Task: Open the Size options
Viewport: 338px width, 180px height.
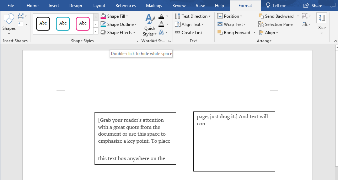Action: pos(322,24)
